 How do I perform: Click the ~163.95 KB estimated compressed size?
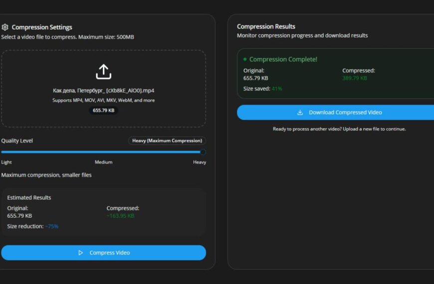[120, 216]
